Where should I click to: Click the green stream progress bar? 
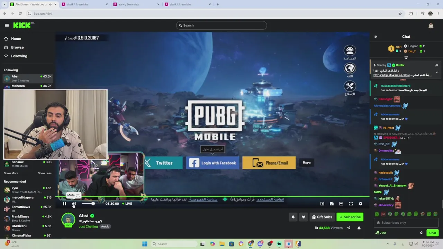(x=212, y=197)
